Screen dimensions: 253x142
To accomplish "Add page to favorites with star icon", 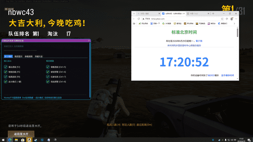I will pos(222,19).
